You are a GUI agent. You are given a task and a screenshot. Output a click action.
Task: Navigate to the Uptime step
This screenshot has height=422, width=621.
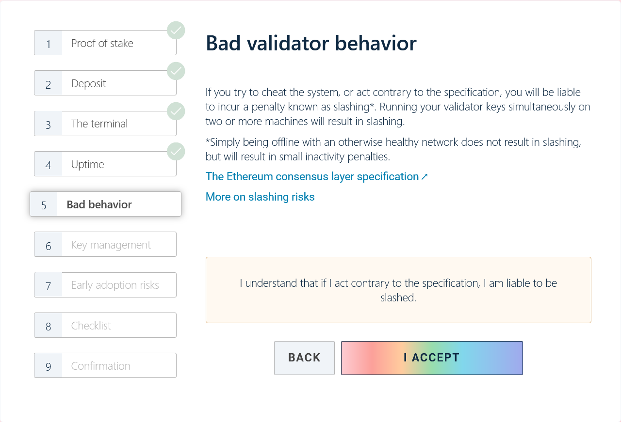105,164
